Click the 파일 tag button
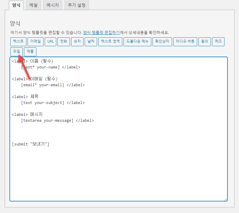 point(17,52)
